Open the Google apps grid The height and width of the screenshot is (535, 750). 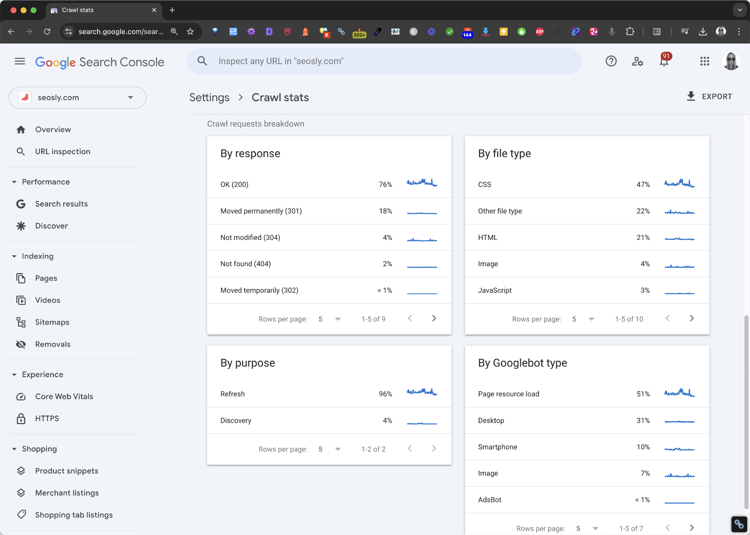tap(705, 61)
